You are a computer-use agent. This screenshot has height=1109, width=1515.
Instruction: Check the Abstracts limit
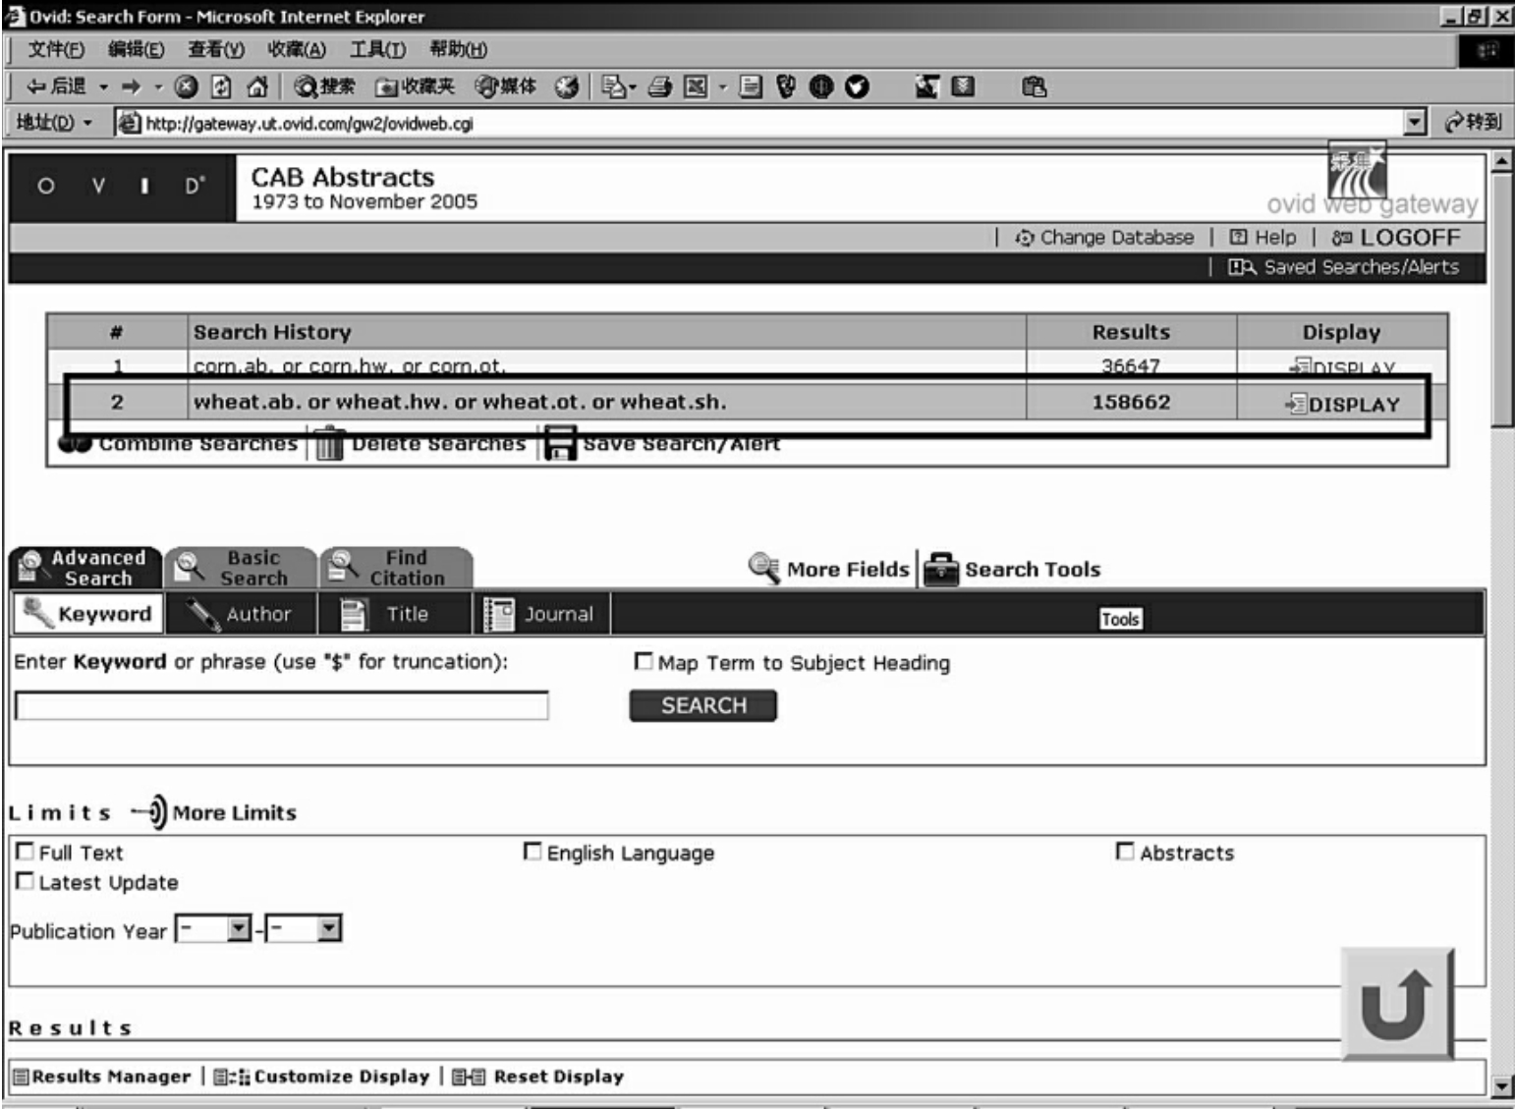point(1125,852)
